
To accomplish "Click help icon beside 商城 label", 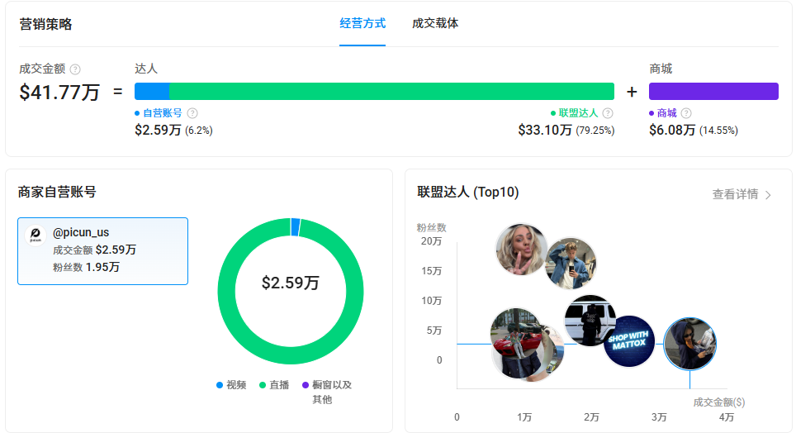I will 686,113.
